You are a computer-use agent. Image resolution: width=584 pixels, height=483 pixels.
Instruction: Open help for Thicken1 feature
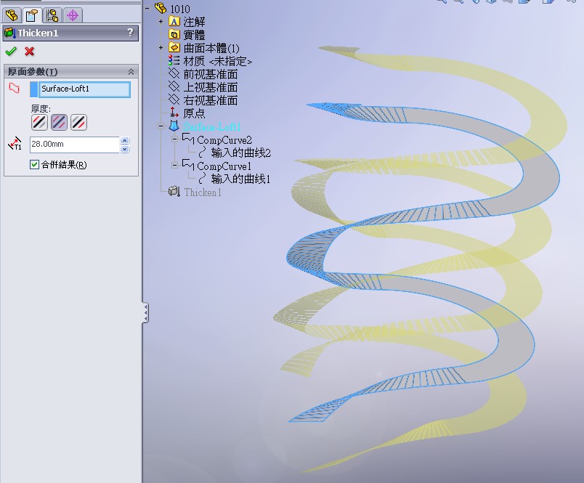130,33
